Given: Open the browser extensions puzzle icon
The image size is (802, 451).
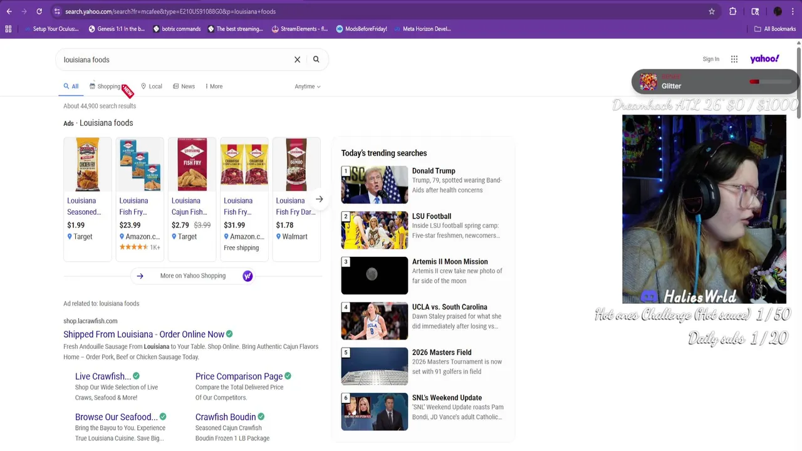Looking at the screenshot, I should (x=732, y=11).
